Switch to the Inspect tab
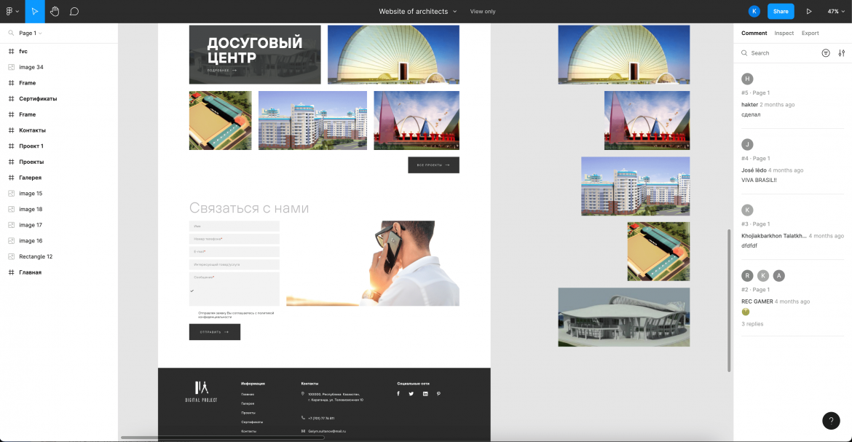 (x=784, y=33)
